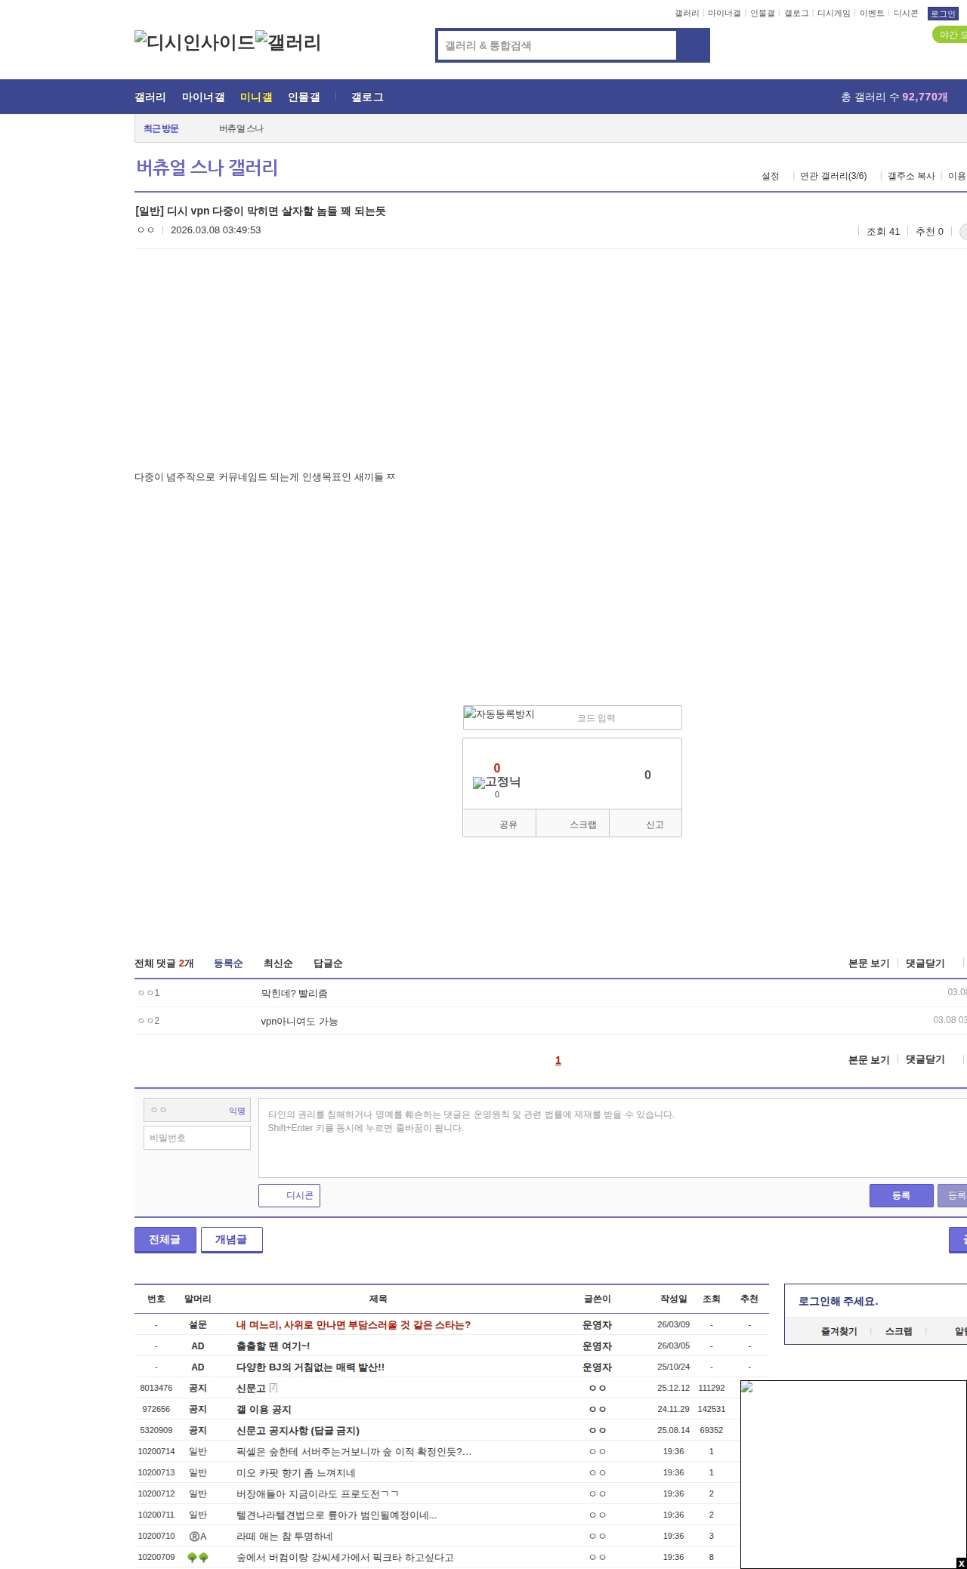Sort comments by 최신순
This screenshot has width=967, height=1569.
pyautogui.click(x=278, y=963)
